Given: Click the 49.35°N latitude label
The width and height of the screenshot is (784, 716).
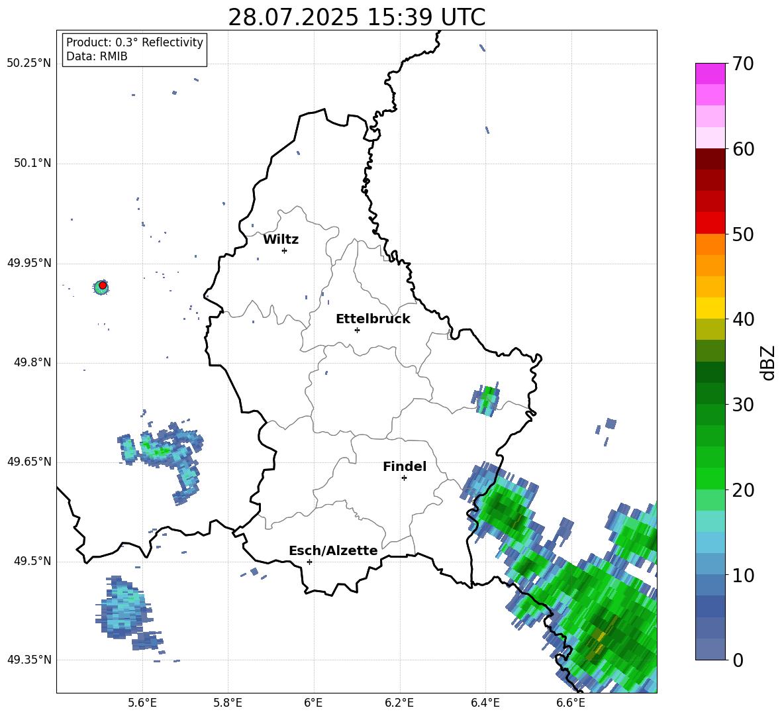Looking at the screenshot, I should 29,660.
